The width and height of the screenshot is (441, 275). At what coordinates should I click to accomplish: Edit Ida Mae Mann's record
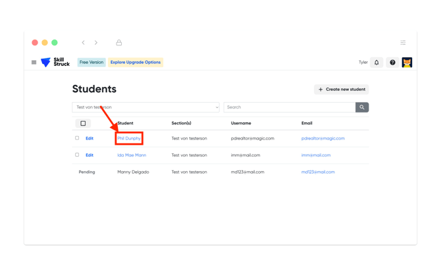coord(90,155)
